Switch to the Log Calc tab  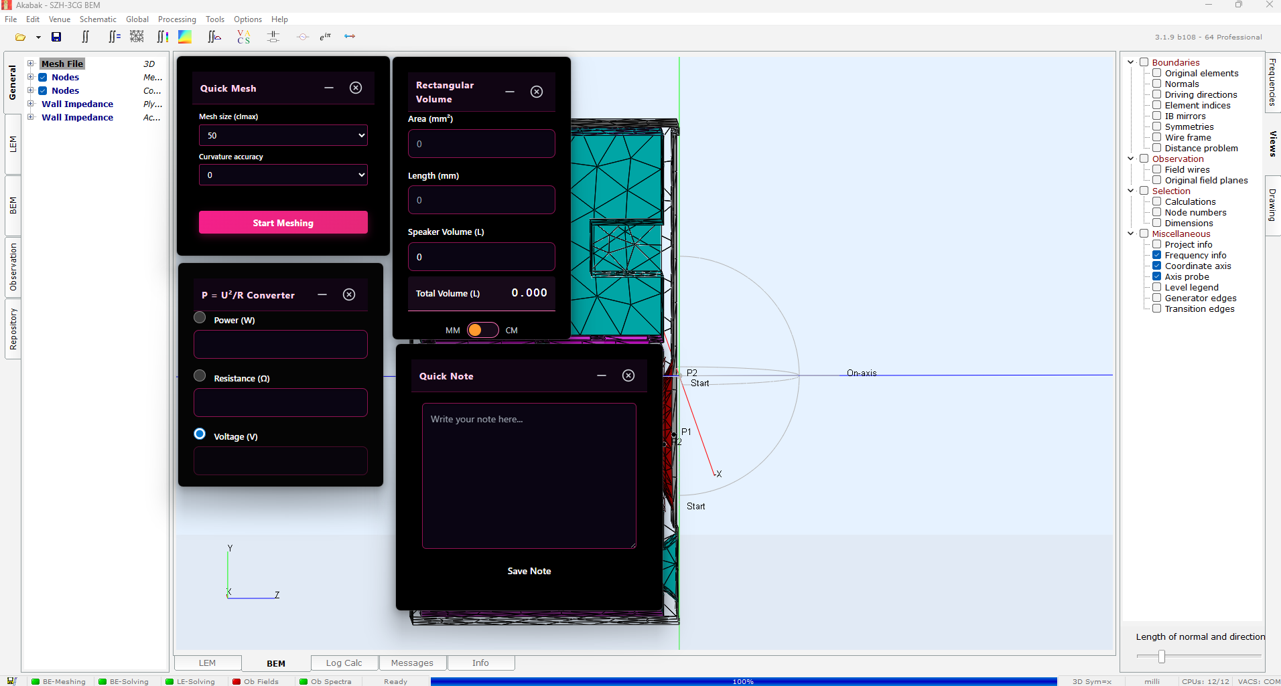(x=344, y=663)
